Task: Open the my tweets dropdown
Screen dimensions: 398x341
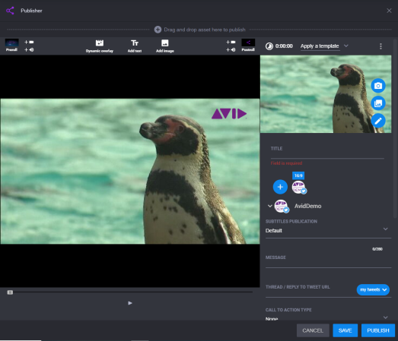Action: (373, 289)
